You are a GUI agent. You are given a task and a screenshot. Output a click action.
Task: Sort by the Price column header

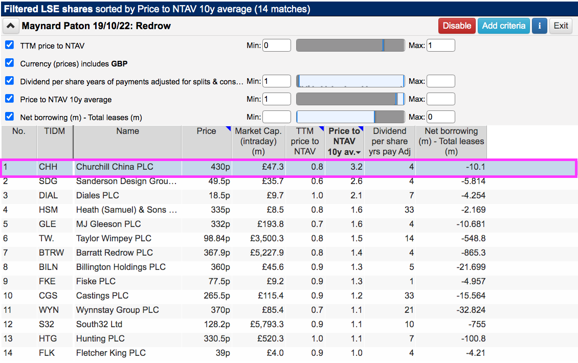coord(207,142)
